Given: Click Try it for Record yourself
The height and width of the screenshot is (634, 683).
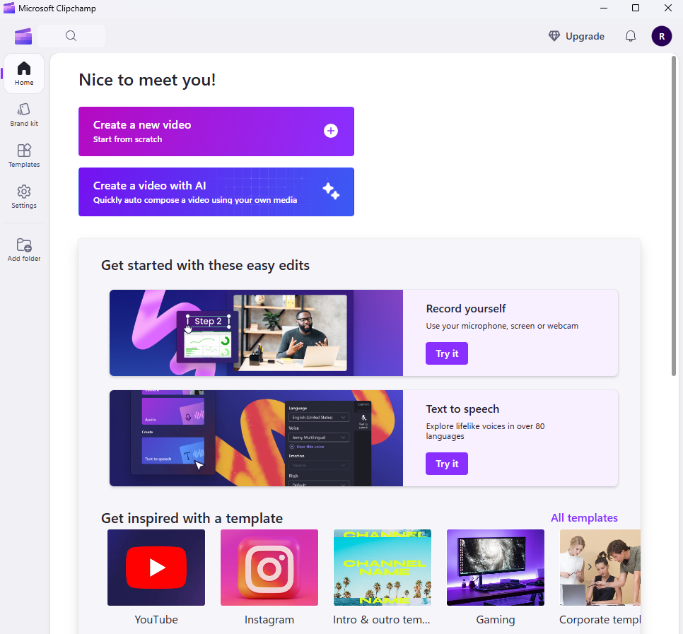Looking at the screenshot, I should click(x=446, y=353).
